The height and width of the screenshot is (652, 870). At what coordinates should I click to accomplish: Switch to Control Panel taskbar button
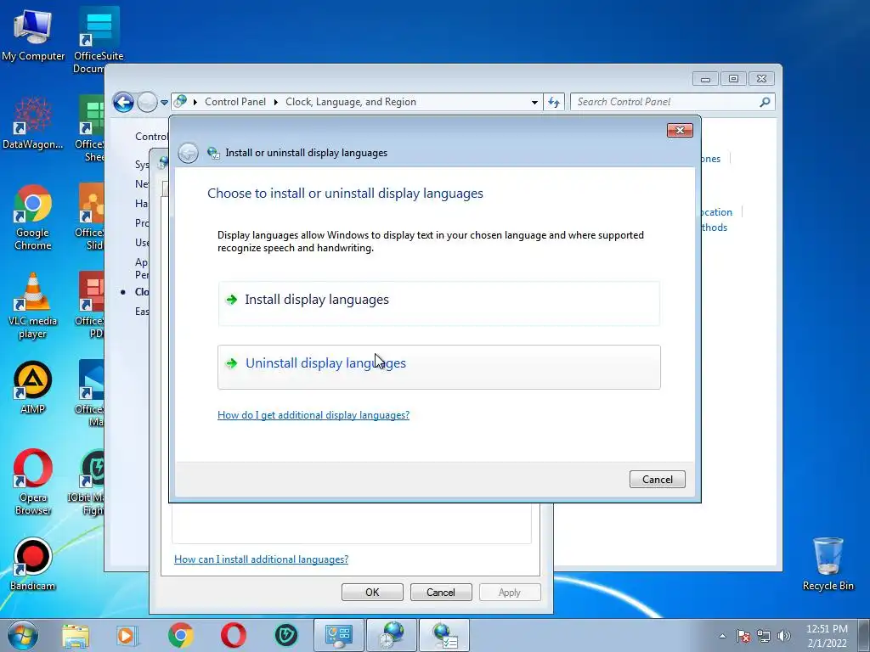(339, 635)
